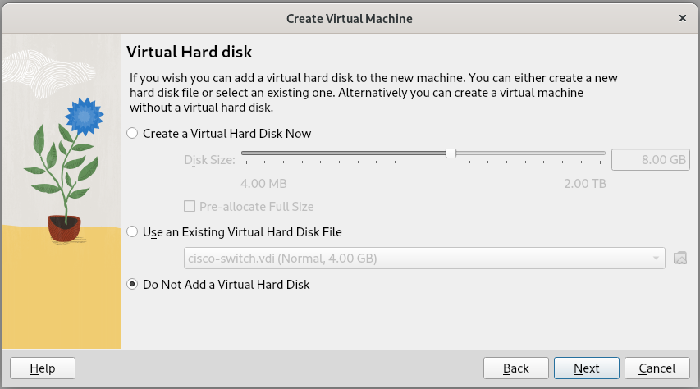Select Use an Existing Virtual Hard Disk File
This screenshot has width=700, height=389.
133,232
